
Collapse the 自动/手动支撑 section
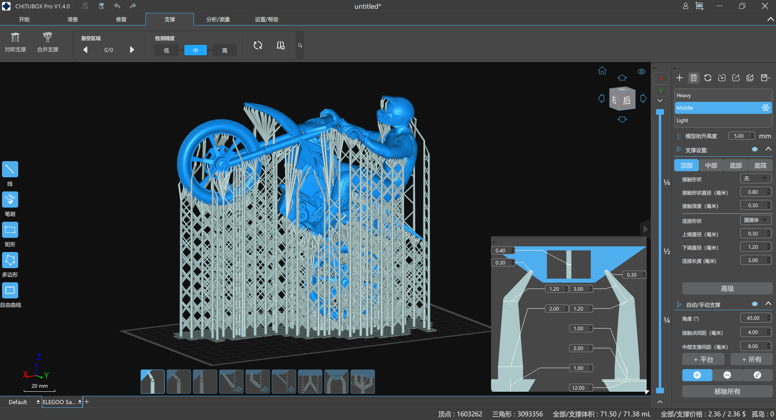[x=768, y=304]
